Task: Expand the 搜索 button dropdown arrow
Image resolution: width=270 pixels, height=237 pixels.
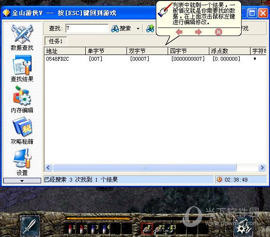Action: [x=138, y=28]
